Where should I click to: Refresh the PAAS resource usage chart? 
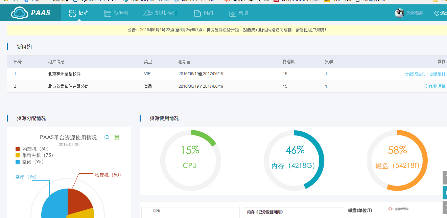point(107,137)
